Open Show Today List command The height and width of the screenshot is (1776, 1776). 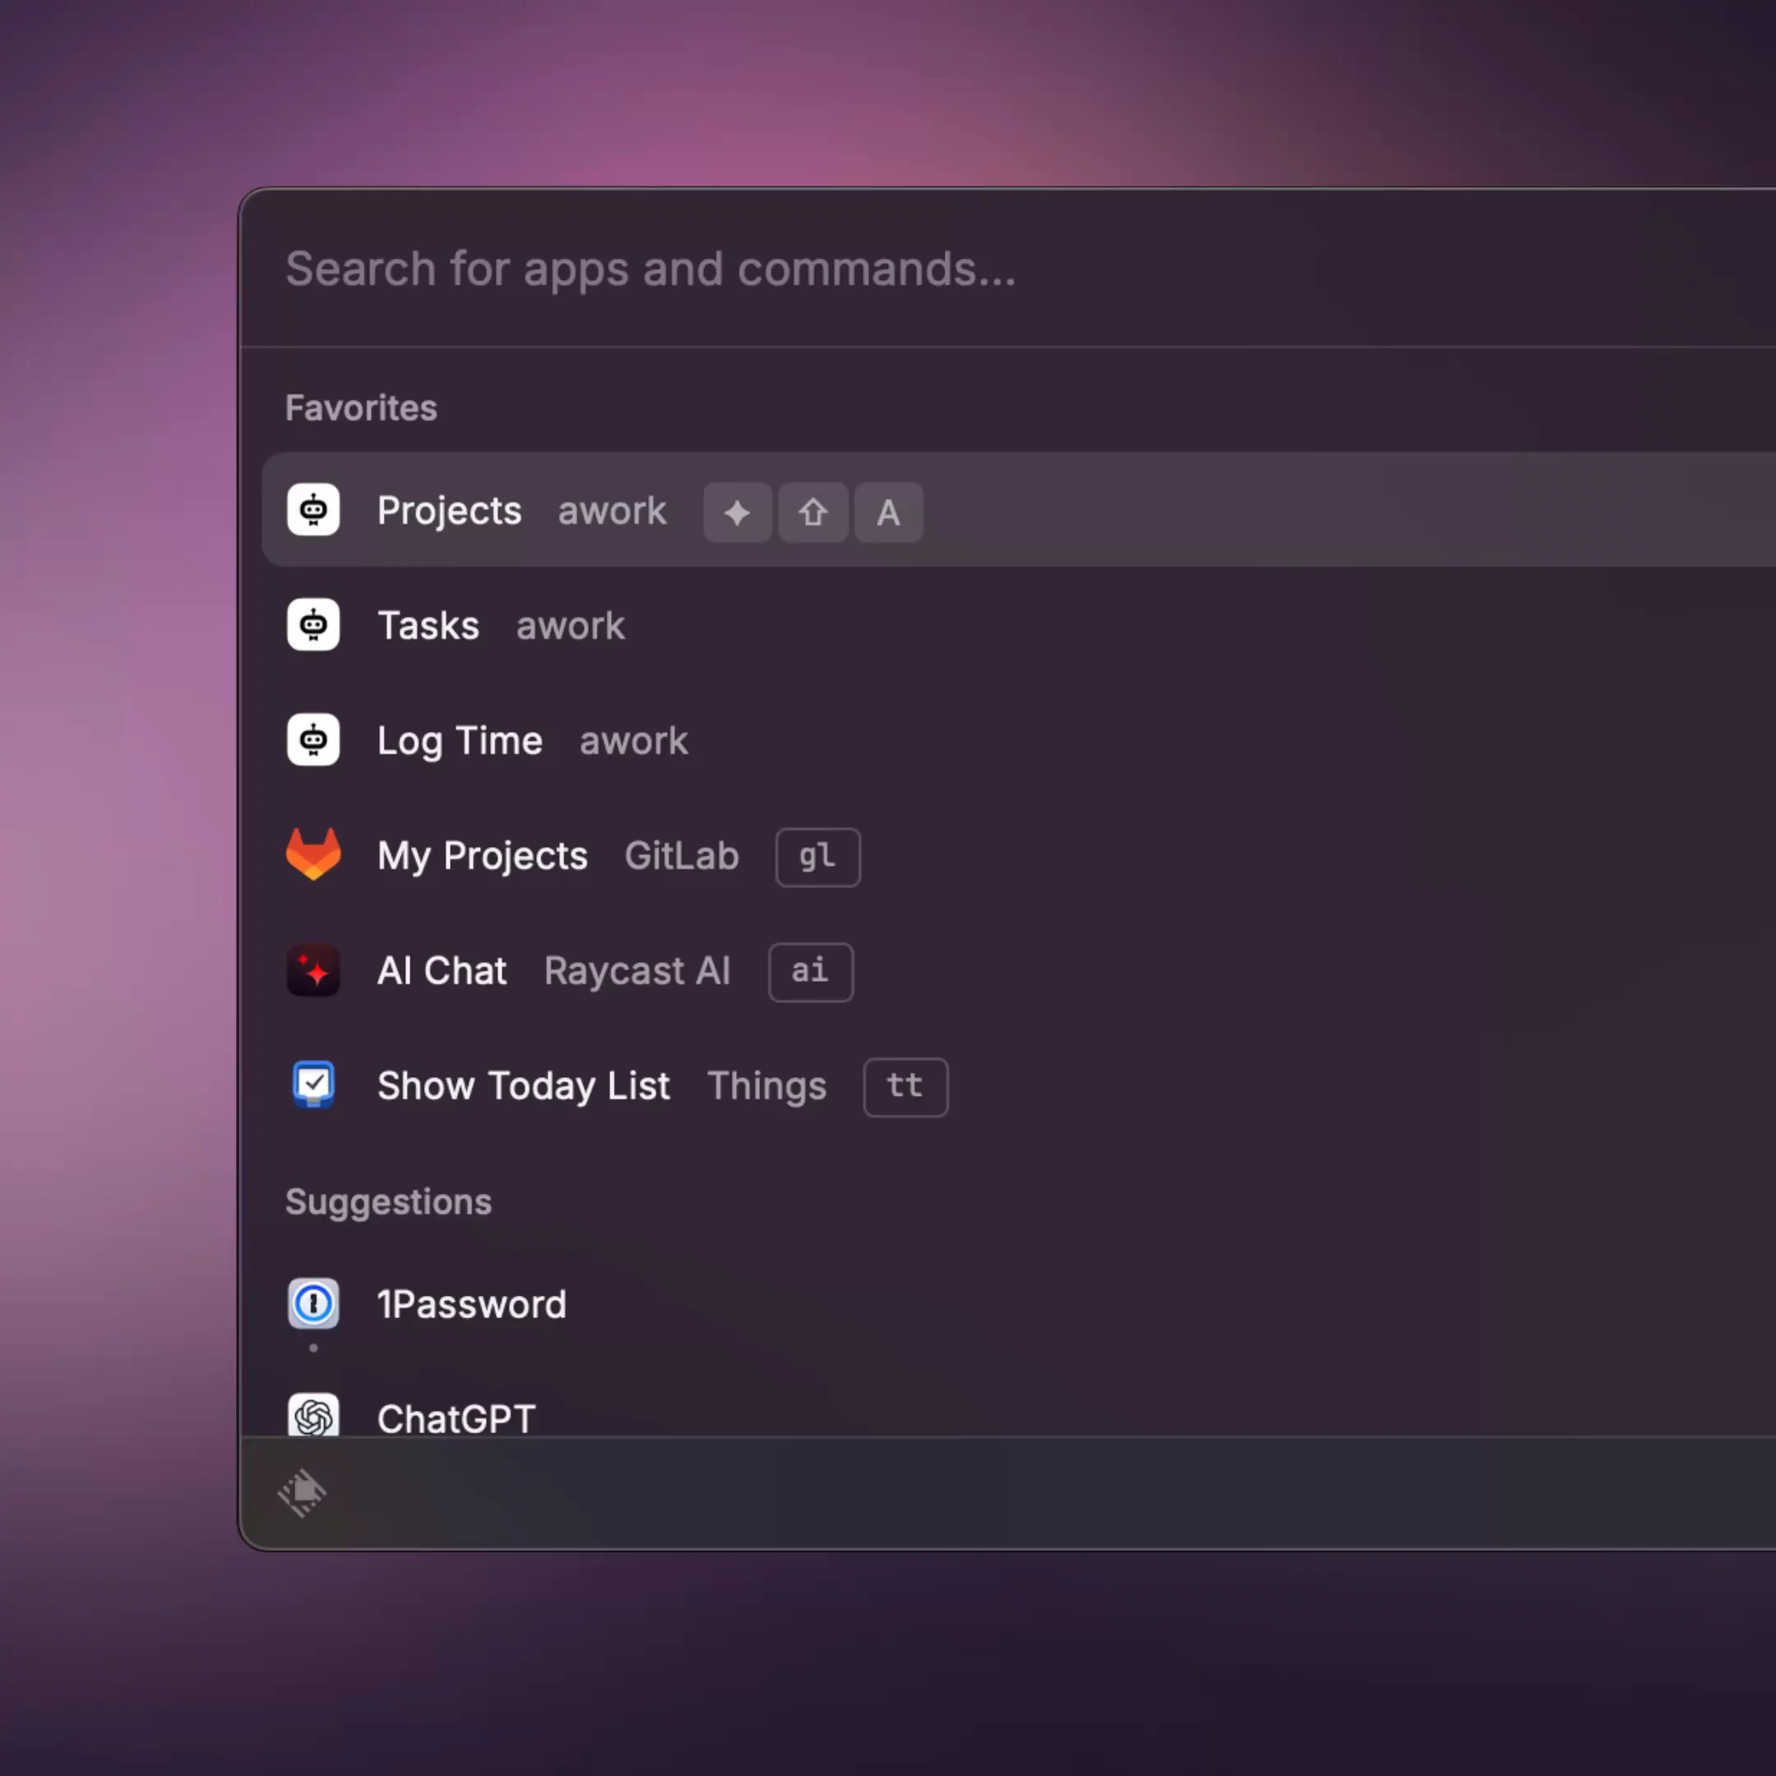tap(523, 1086)
